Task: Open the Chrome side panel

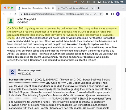Action: (112, 14)
